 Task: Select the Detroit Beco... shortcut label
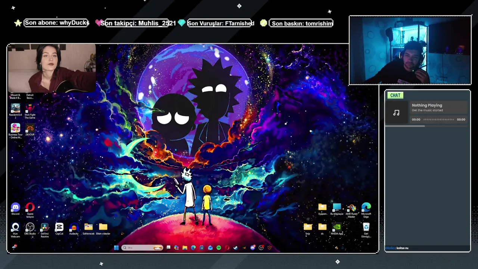pos(30,96)
